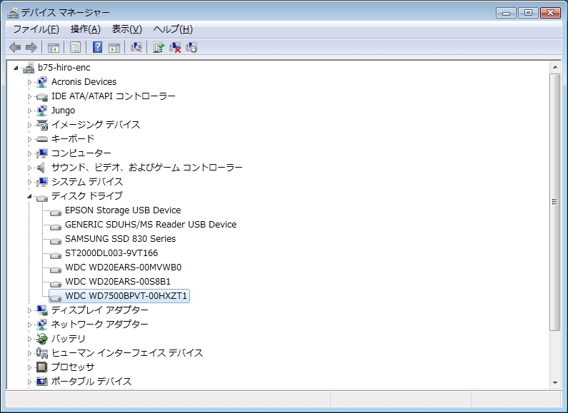This screenshot has height=413, width=568.
Task: Click the scrollbar down arrow
Action: [555, 382]
